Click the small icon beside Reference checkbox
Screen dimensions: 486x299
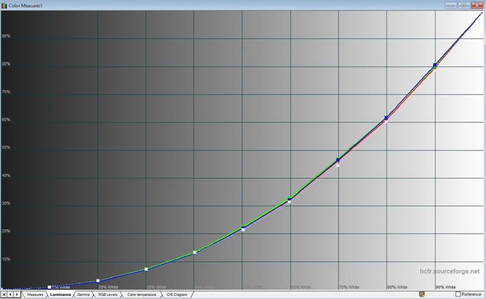click(421, 294)
